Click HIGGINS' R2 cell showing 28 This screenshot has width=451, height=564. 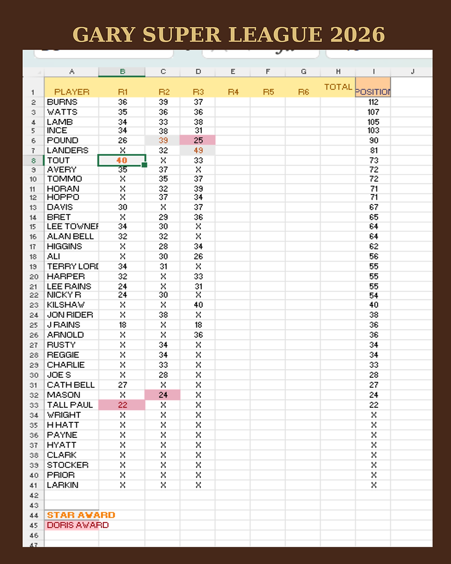[163, 247]
